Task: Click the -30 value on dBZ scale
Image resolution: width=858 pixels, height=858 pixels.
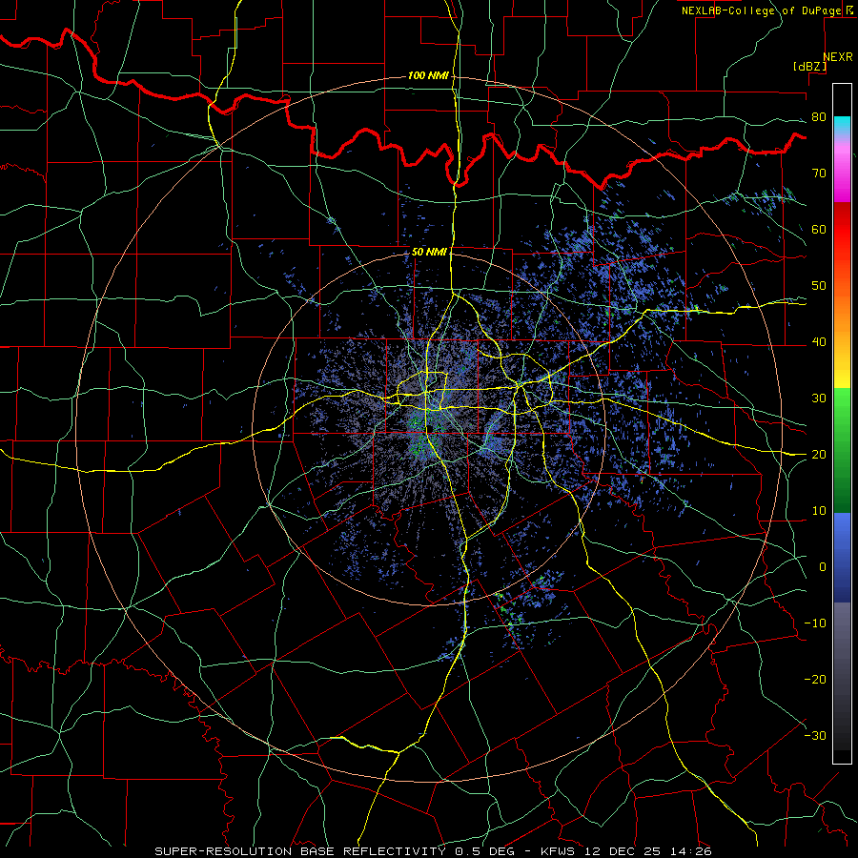Action: (815, 736)
